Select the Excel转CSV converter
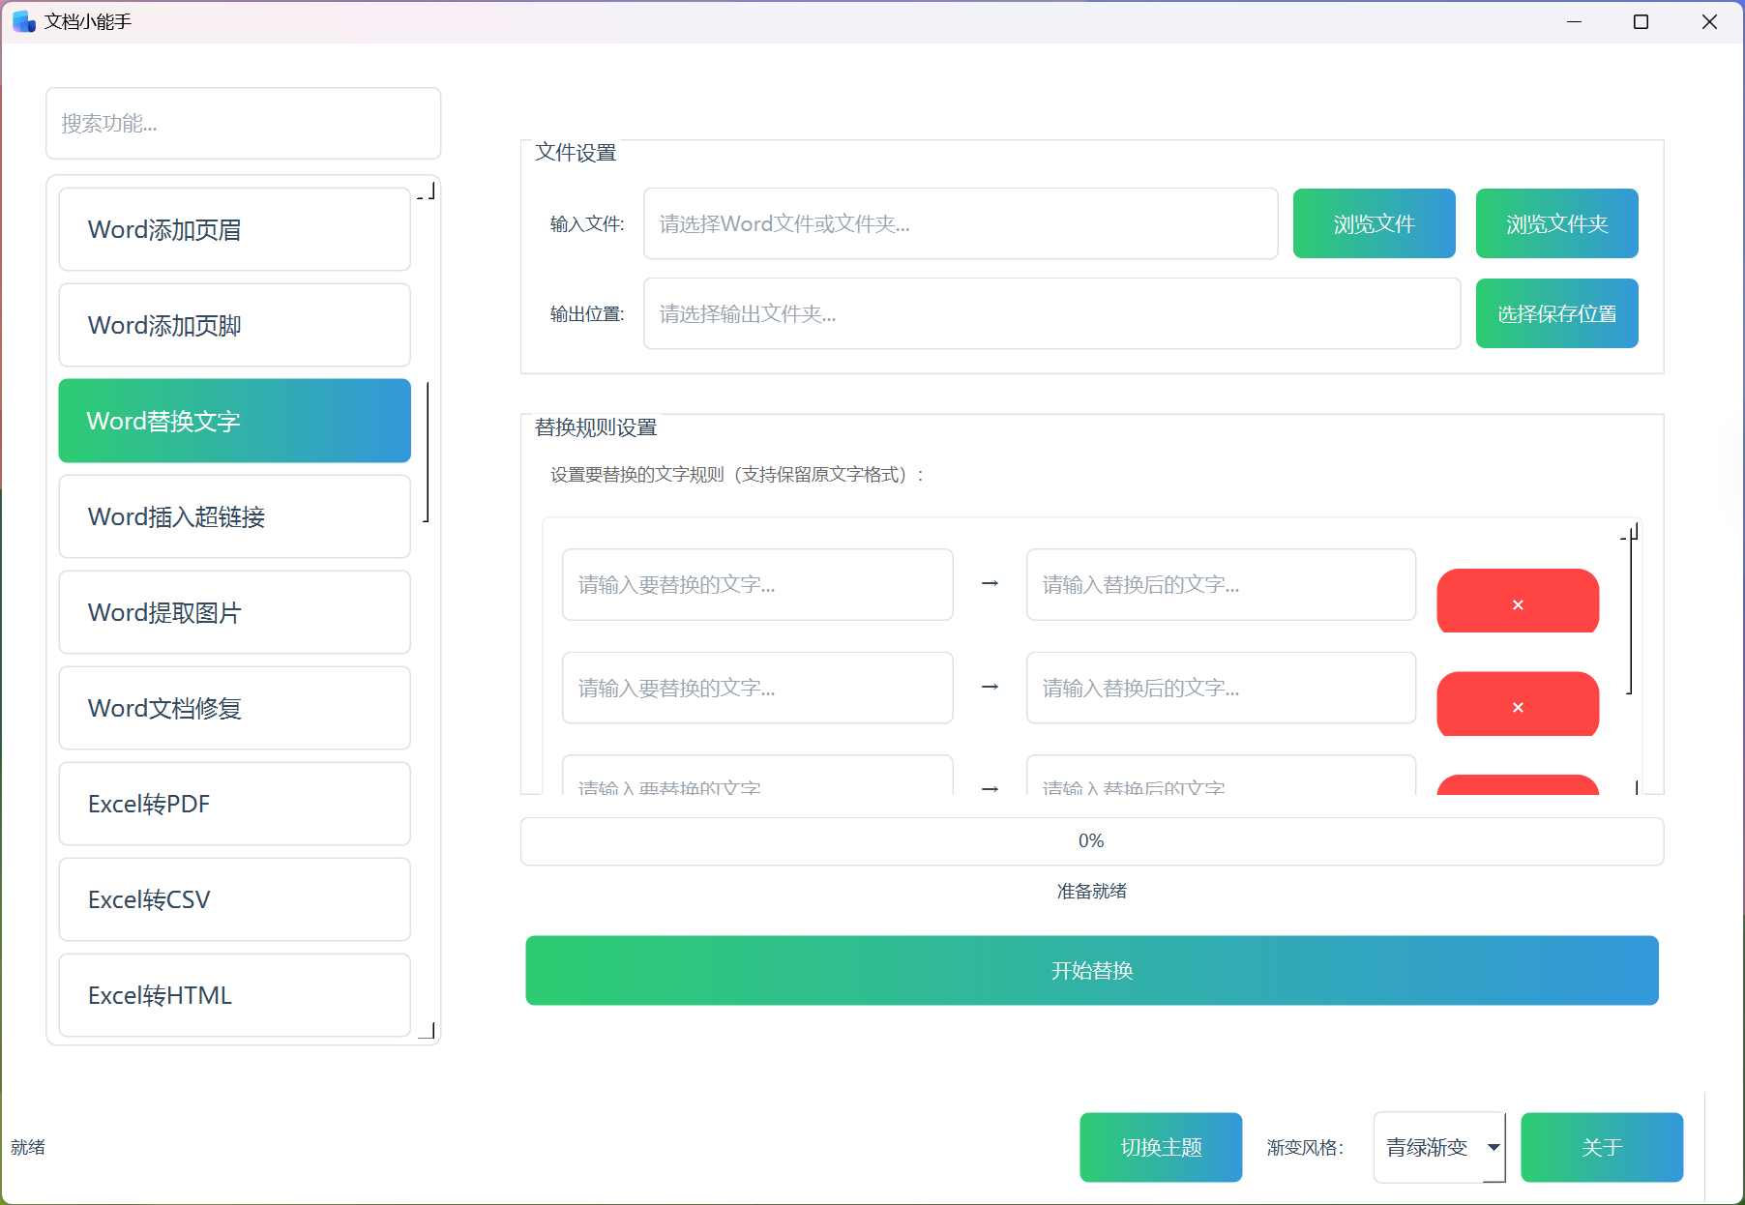 234,899
